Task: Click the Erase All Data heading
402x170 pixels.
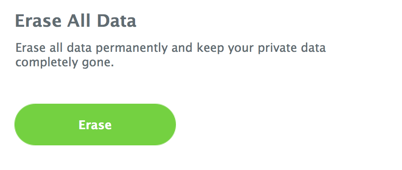Action: [76, 21]
